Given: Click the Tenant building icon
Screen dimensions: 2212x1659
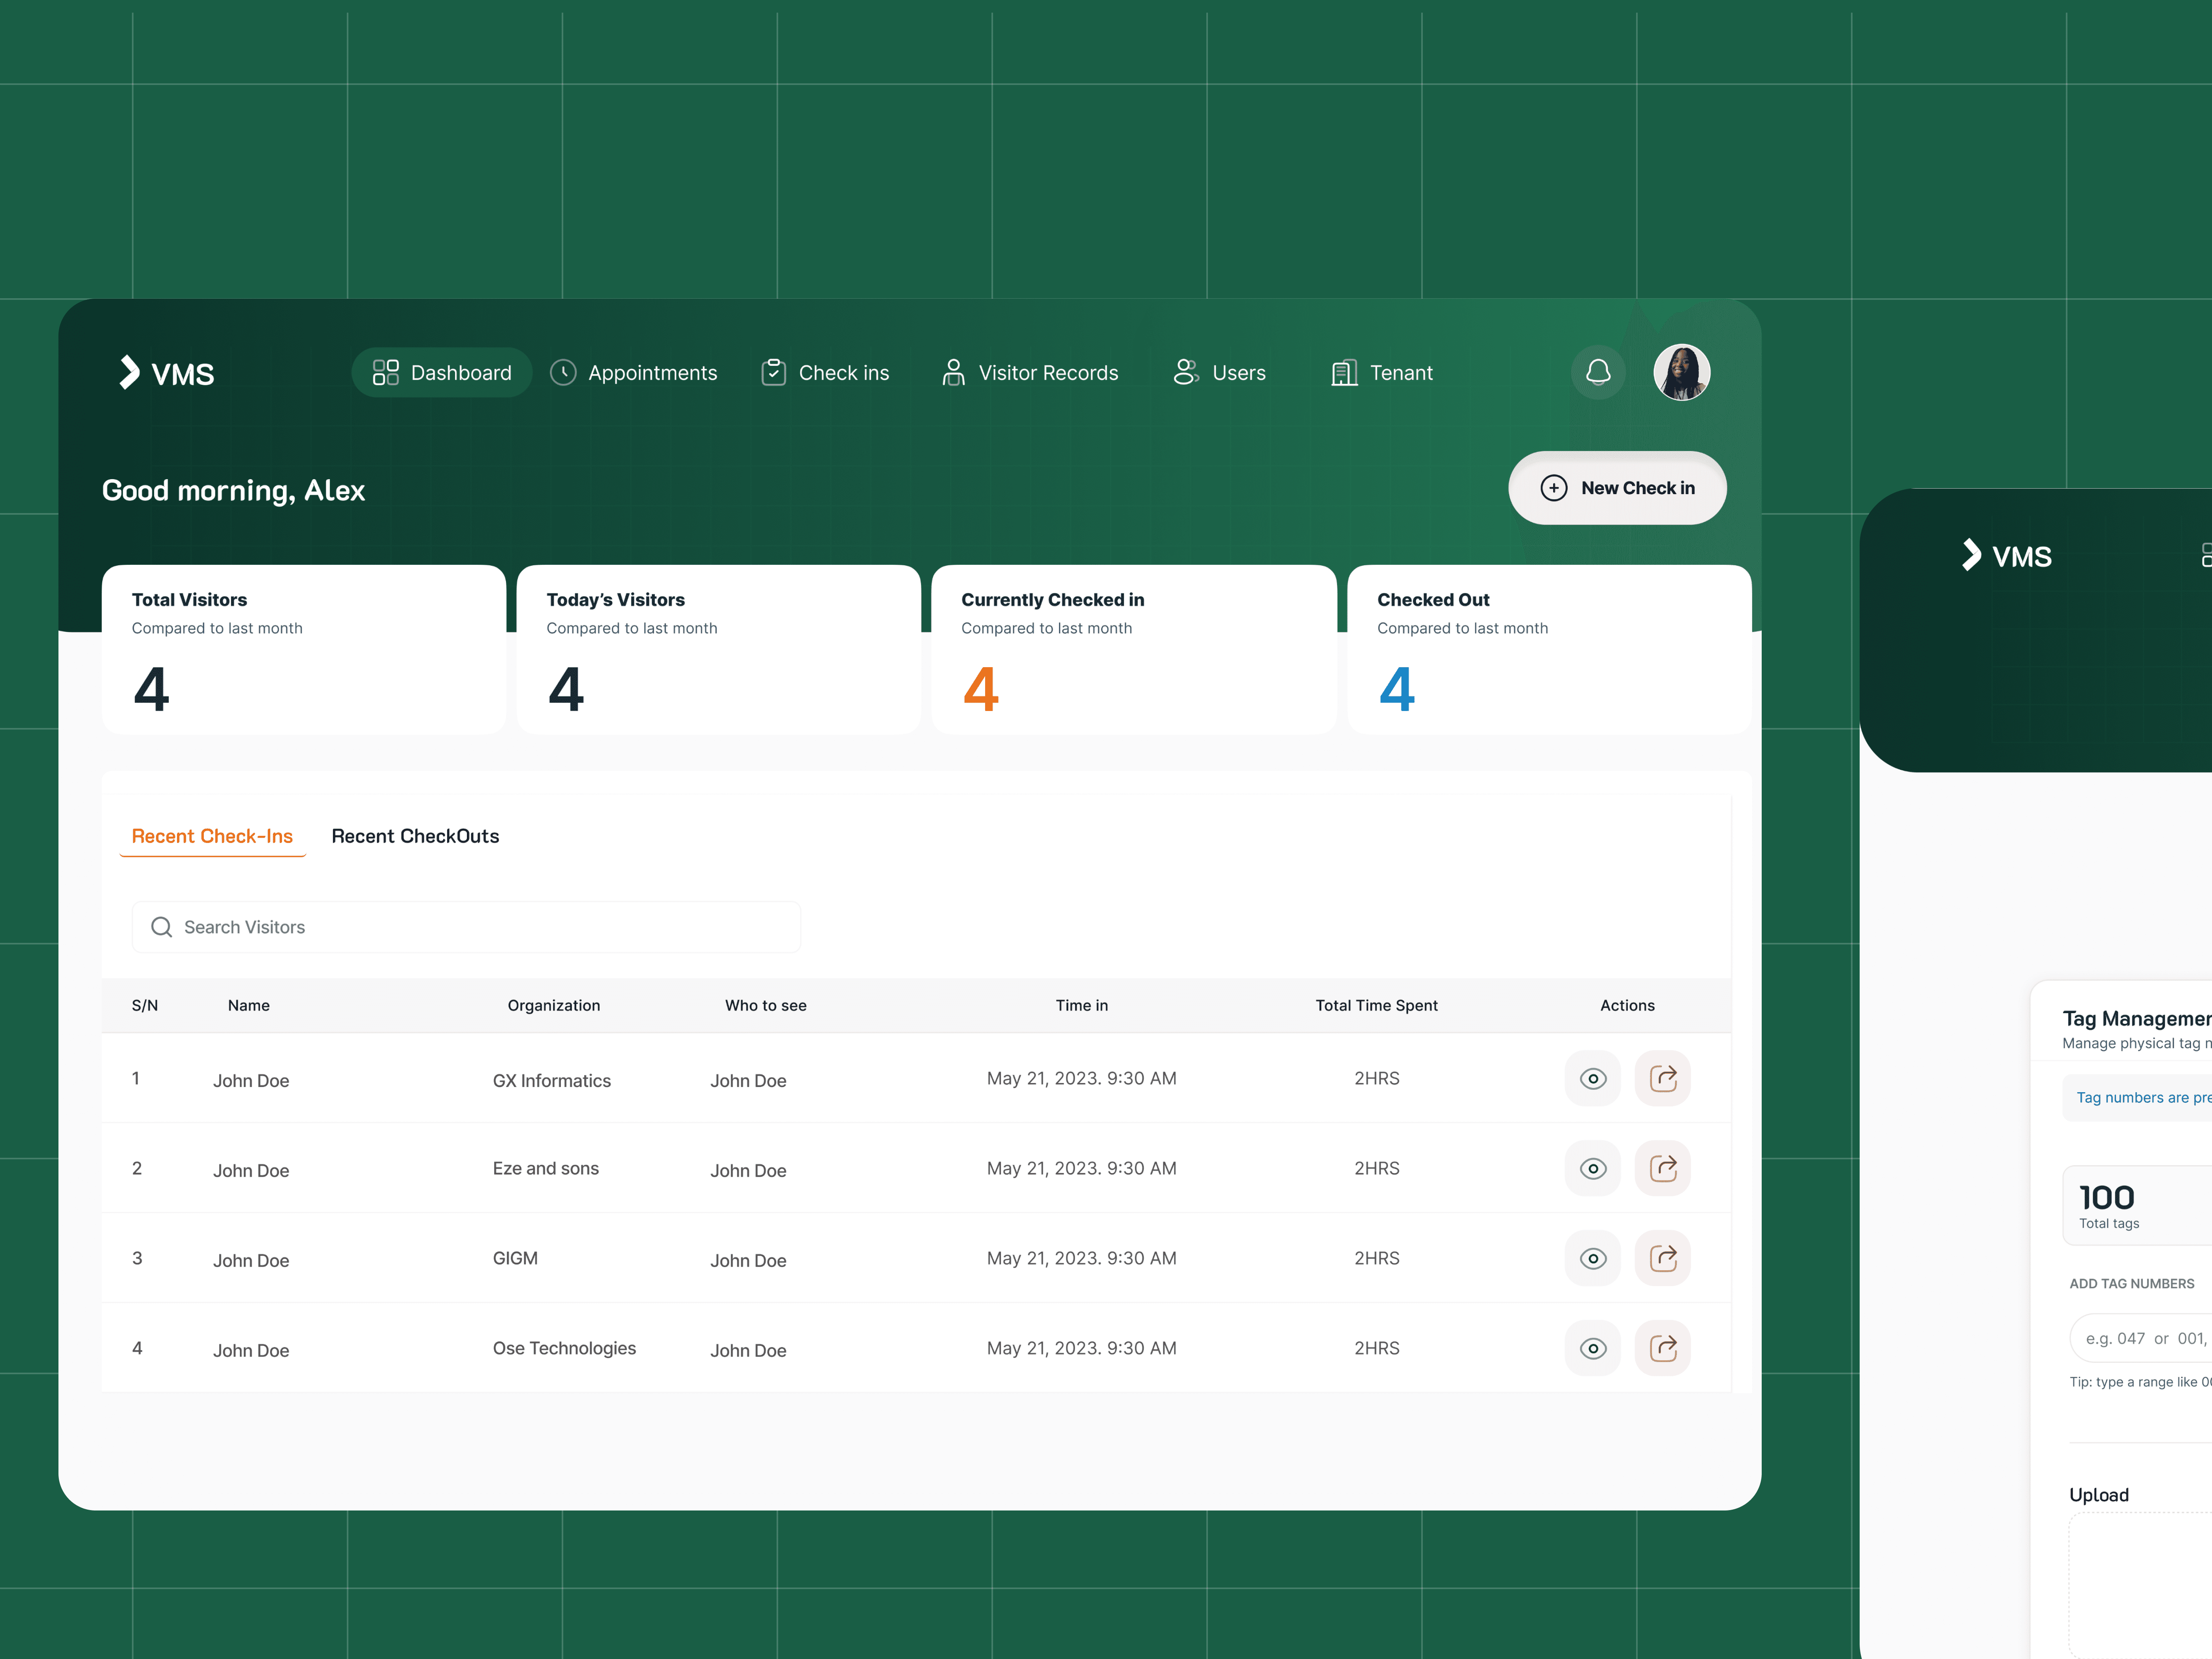Looking at the screenshot, I should coord(1344,373).
